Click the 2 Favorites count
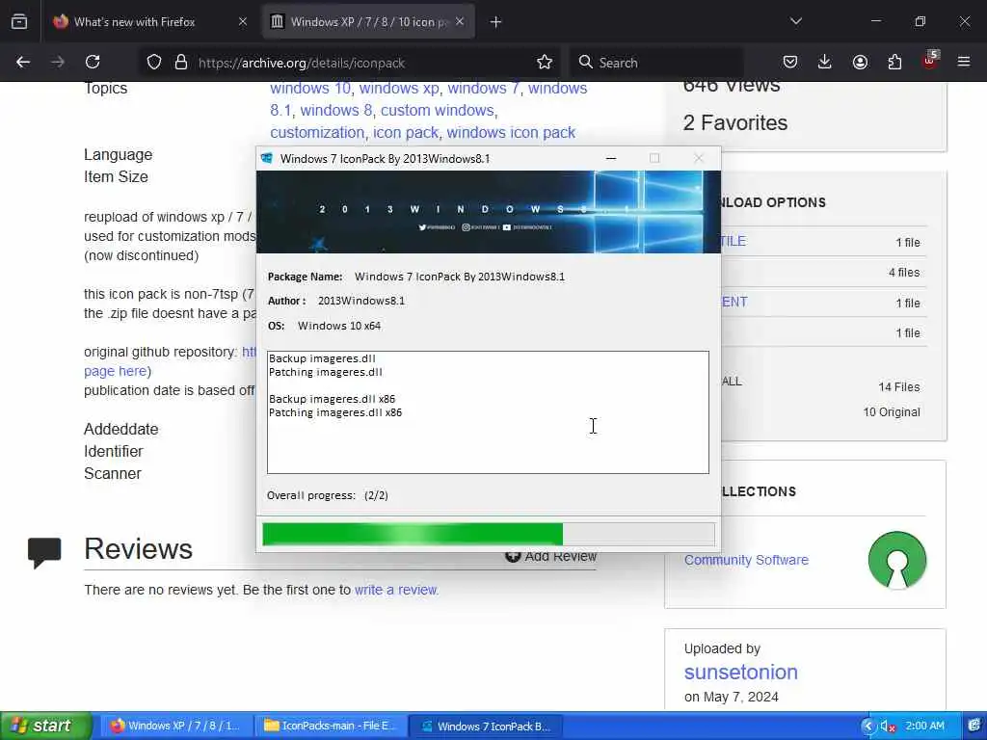Viewport: 987px width, 740px height. pos(734,122)
